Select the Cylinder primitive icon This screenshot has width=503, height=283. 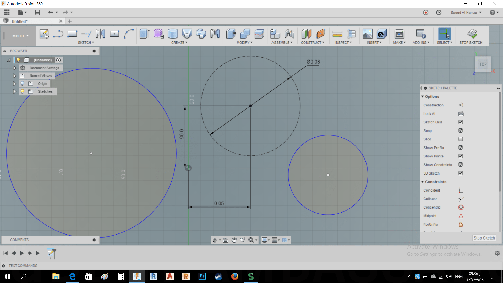click(173, 34)
